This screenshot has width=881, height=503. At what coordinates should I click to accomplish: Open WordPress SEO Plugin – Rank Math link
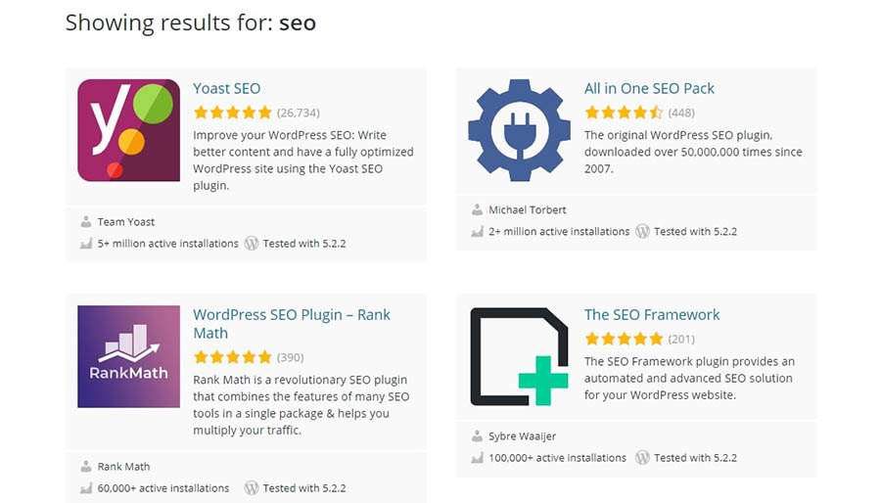click(x=292, y=324)
